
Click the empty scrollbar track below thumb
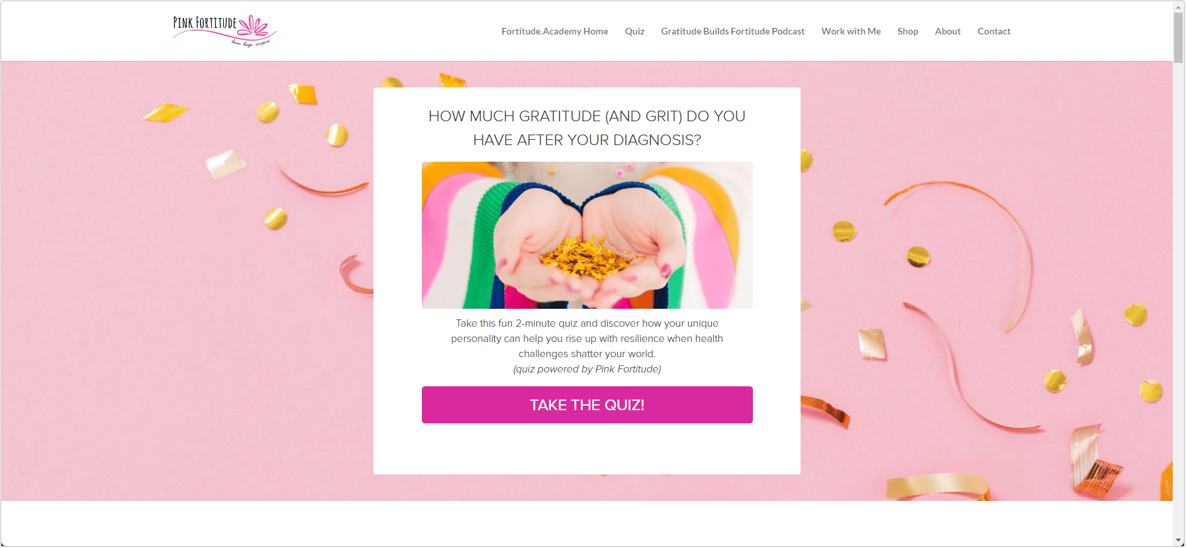point(1178,298)
